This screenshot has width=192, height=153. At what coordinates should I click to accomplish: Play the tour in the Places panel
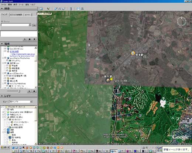click(x=29, y=91)
